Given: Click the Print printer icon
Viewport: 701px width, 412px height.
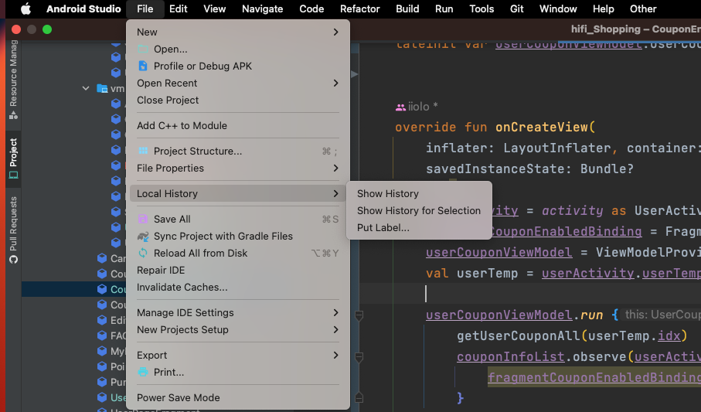Looking at the screenshot, I should 143,372.
